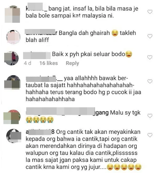
Task: Open username before 'yaa allahhhh bawak'
Action: (x=44, y=79)
